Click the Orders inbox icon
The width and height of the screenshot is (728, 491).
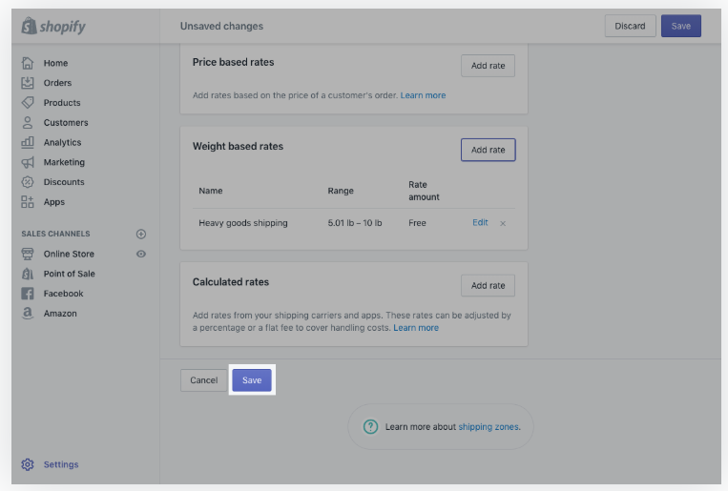click(x=28, y=83)
